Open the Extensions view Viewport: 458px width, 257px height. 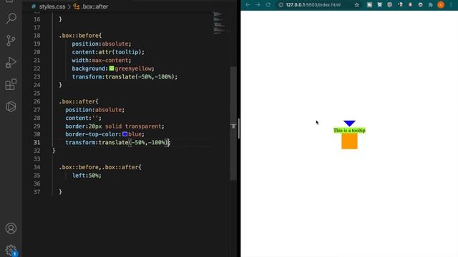click(x=11, y=84)
